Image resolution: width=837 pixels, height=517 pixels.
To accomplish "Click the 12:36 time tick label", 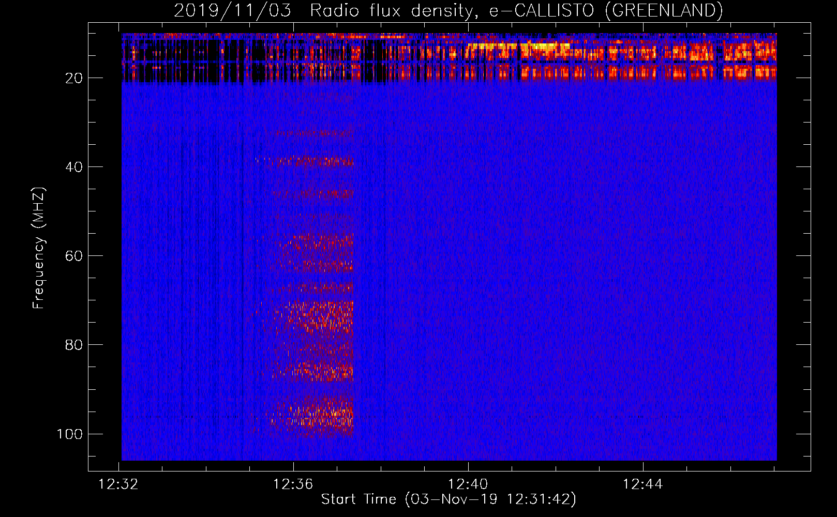I will click(293, 484).
